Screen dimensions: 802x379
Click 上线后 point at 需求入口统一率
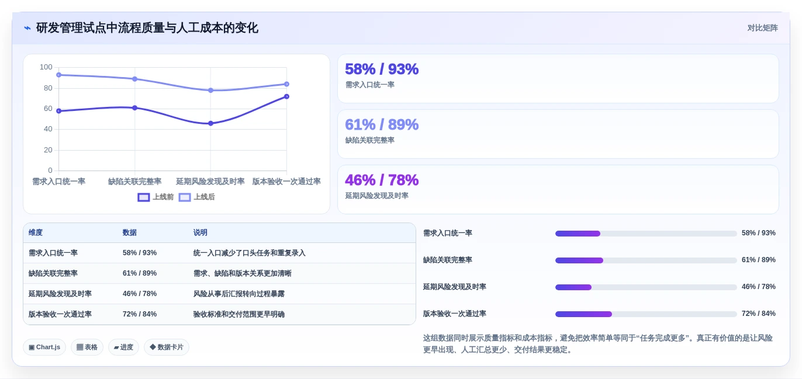point(58,75)
